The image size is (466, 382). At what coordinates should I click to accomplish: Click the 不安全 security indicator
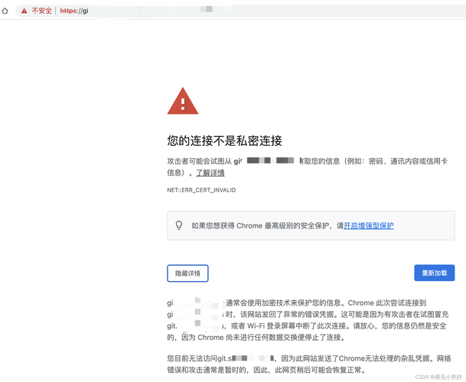(41, 11)
